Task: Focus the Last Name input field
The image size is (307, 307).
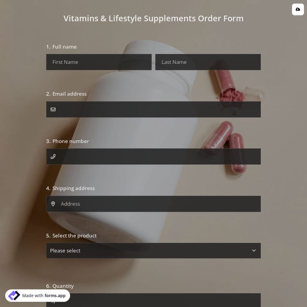Action: (208, 62)
